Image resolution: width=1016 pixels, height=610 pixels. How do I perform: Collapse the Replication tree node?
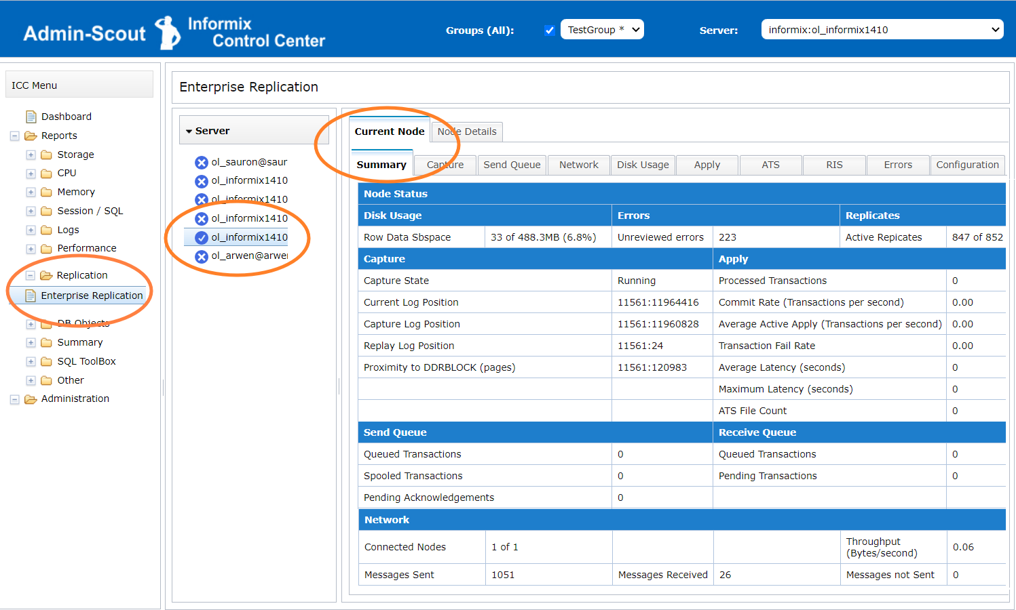click(30, 275)
